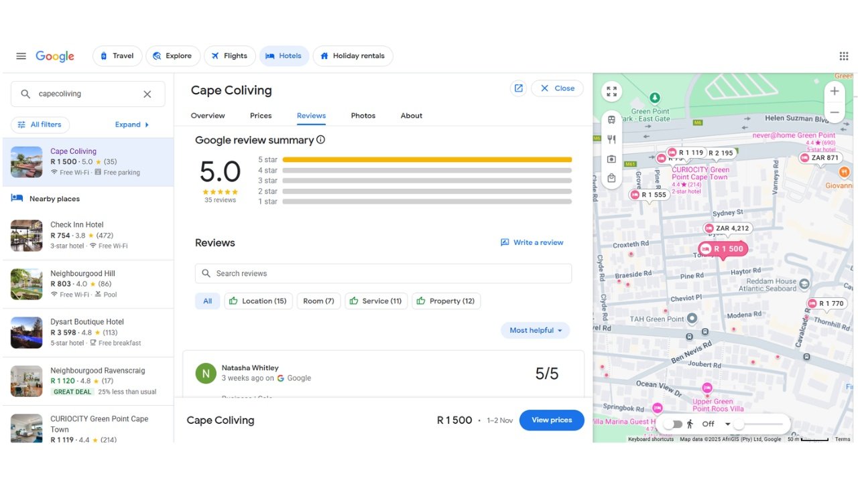Open the Dysart Boutique Hotel listing

[88, 333]
